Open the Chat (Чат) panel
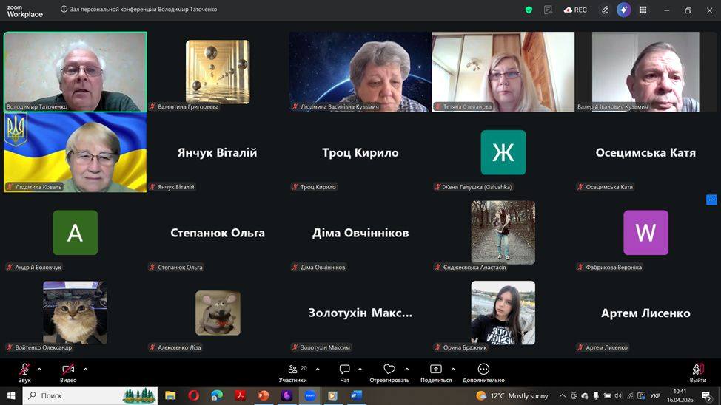 pos(344,370)
